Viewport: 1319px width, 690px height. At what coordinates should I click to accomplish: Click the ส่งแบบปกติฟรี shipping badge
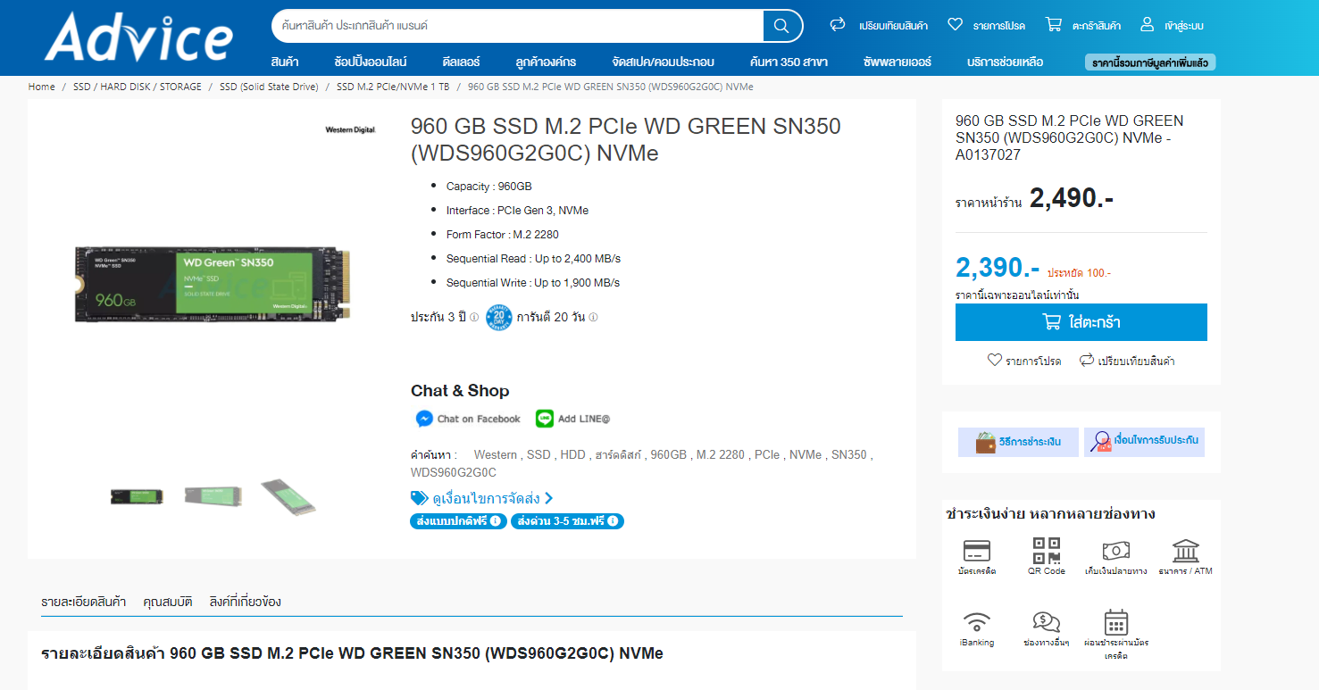[x=458, y=521]
